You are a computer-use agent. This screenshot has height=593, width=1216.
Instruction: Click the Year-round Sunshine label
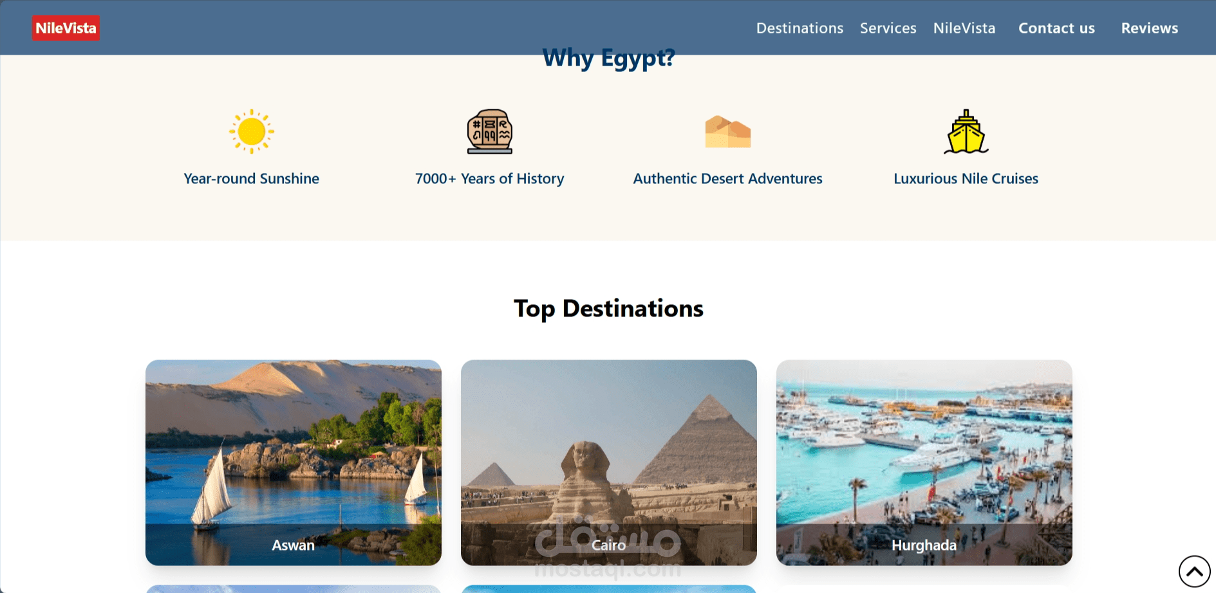(252, 179)
